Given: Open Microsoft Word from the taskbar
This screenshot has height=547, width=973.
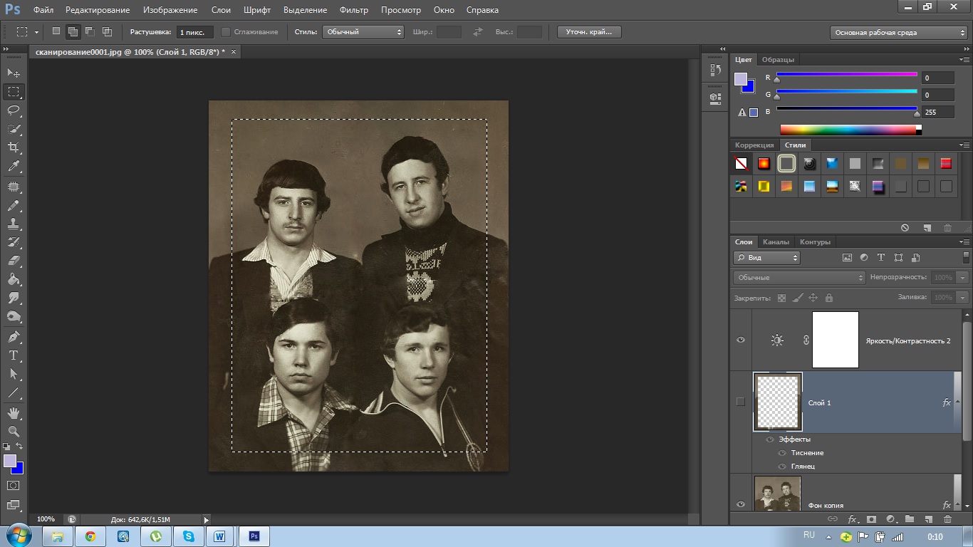Looking at the screenshot, I should click(219, 536).
